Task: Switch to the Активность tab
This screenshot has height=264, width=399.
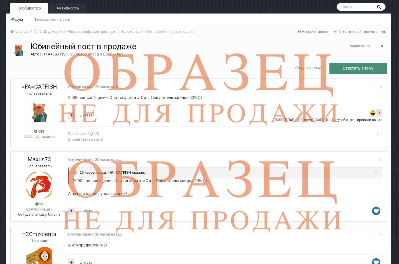Action: coord(68,8)
